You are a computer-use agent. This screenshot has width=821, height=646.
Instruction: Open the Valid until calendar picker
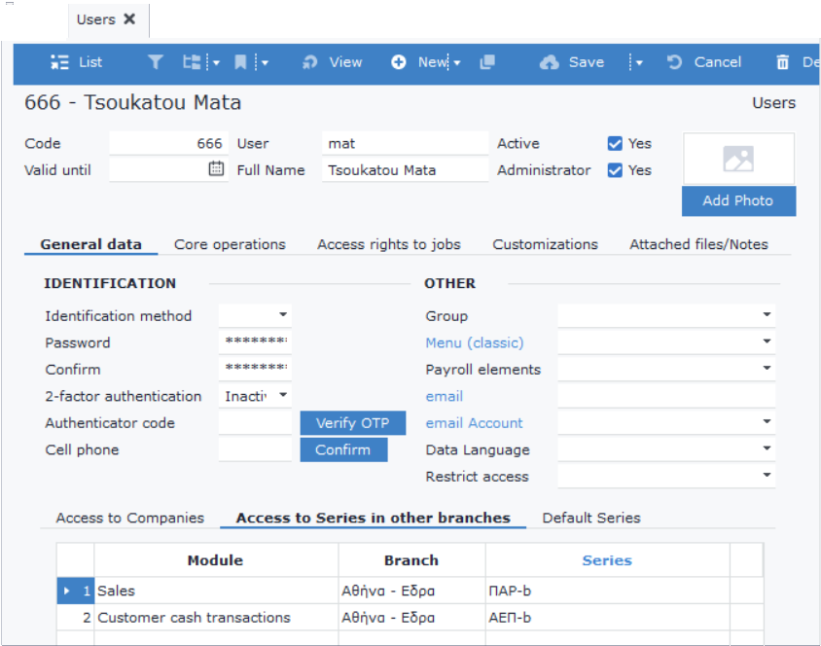pyautogui.click(x=216, y=168)
